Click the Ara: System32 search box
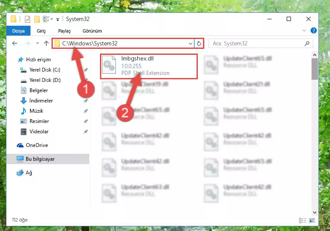This screenshot has height=231, width=330. 260,44
